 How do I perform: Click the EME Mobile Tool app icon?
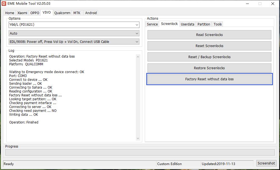4,4
